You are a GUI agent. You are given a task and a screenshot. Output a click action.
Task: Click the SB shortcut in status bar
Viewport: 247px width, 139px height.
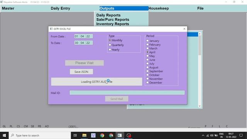[x=32, y=126]
